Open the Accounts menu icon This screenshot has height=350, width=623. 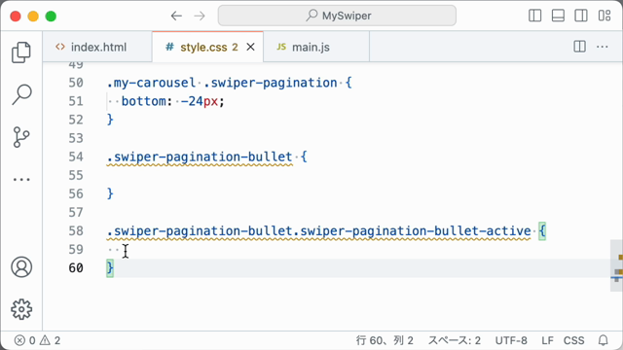(x=21, y=267)
